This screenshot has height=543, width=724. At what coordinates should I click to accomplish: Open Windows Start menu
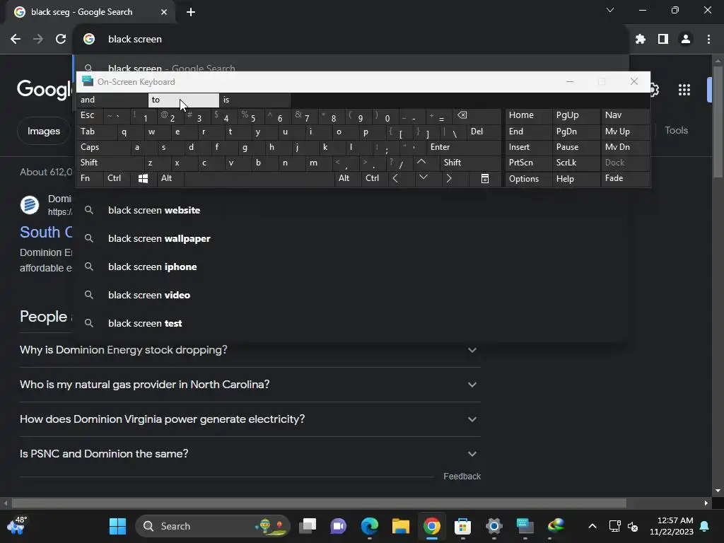tap(117, 526)
